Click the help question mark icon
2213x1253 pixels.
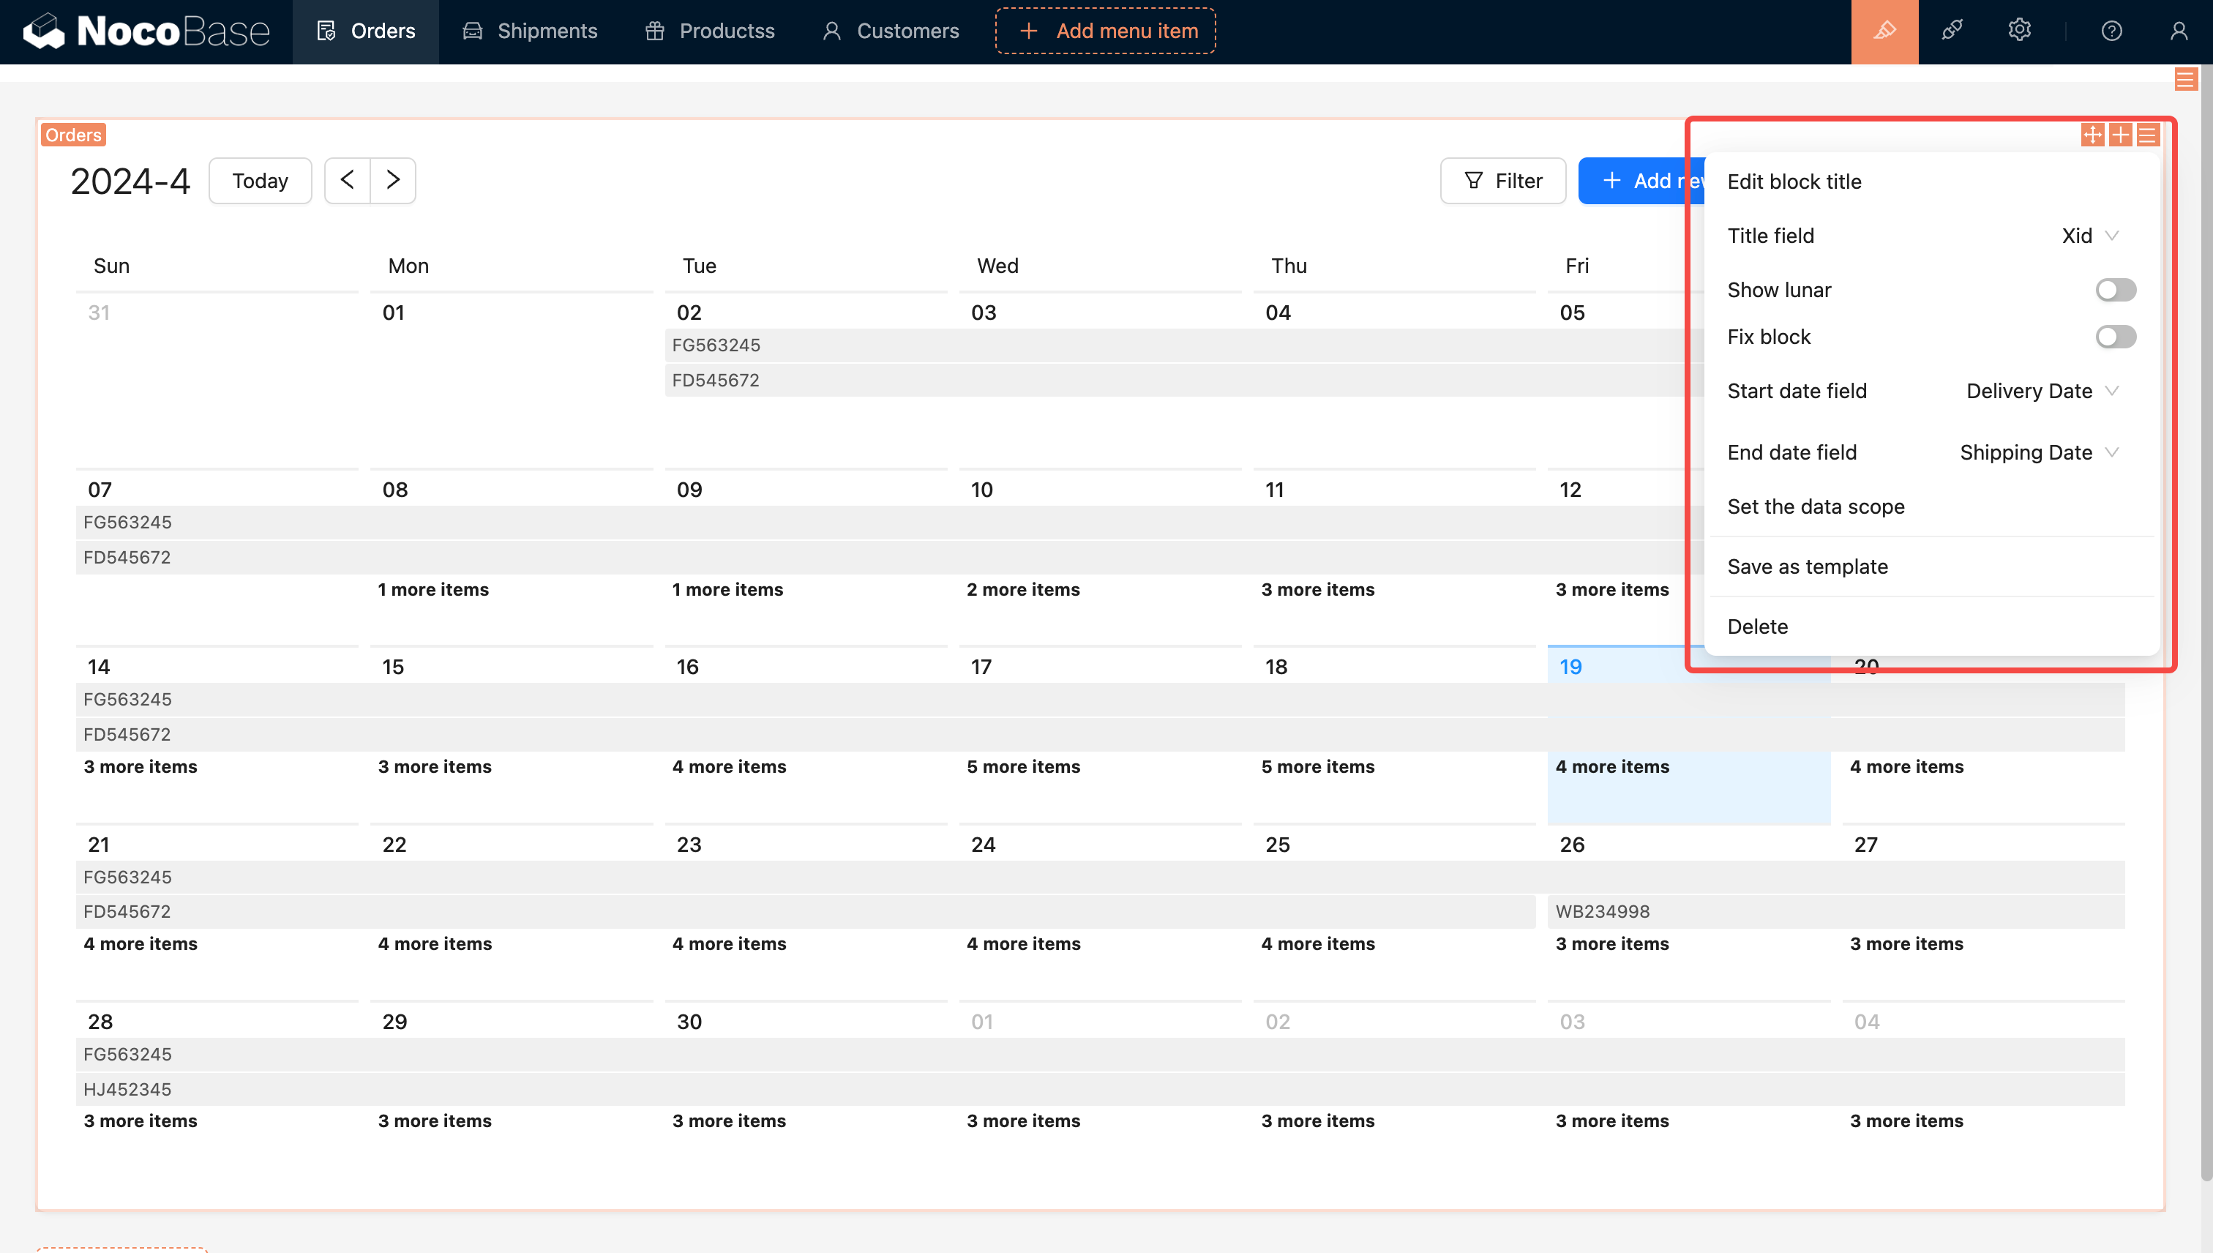click(2111, 31)
